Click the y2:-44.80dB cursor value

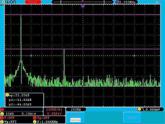tap(20, 104)
